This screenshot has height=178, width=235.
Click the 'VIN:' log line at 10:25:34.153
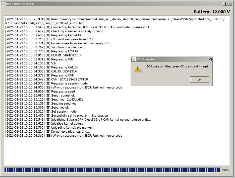coord(31,63)
